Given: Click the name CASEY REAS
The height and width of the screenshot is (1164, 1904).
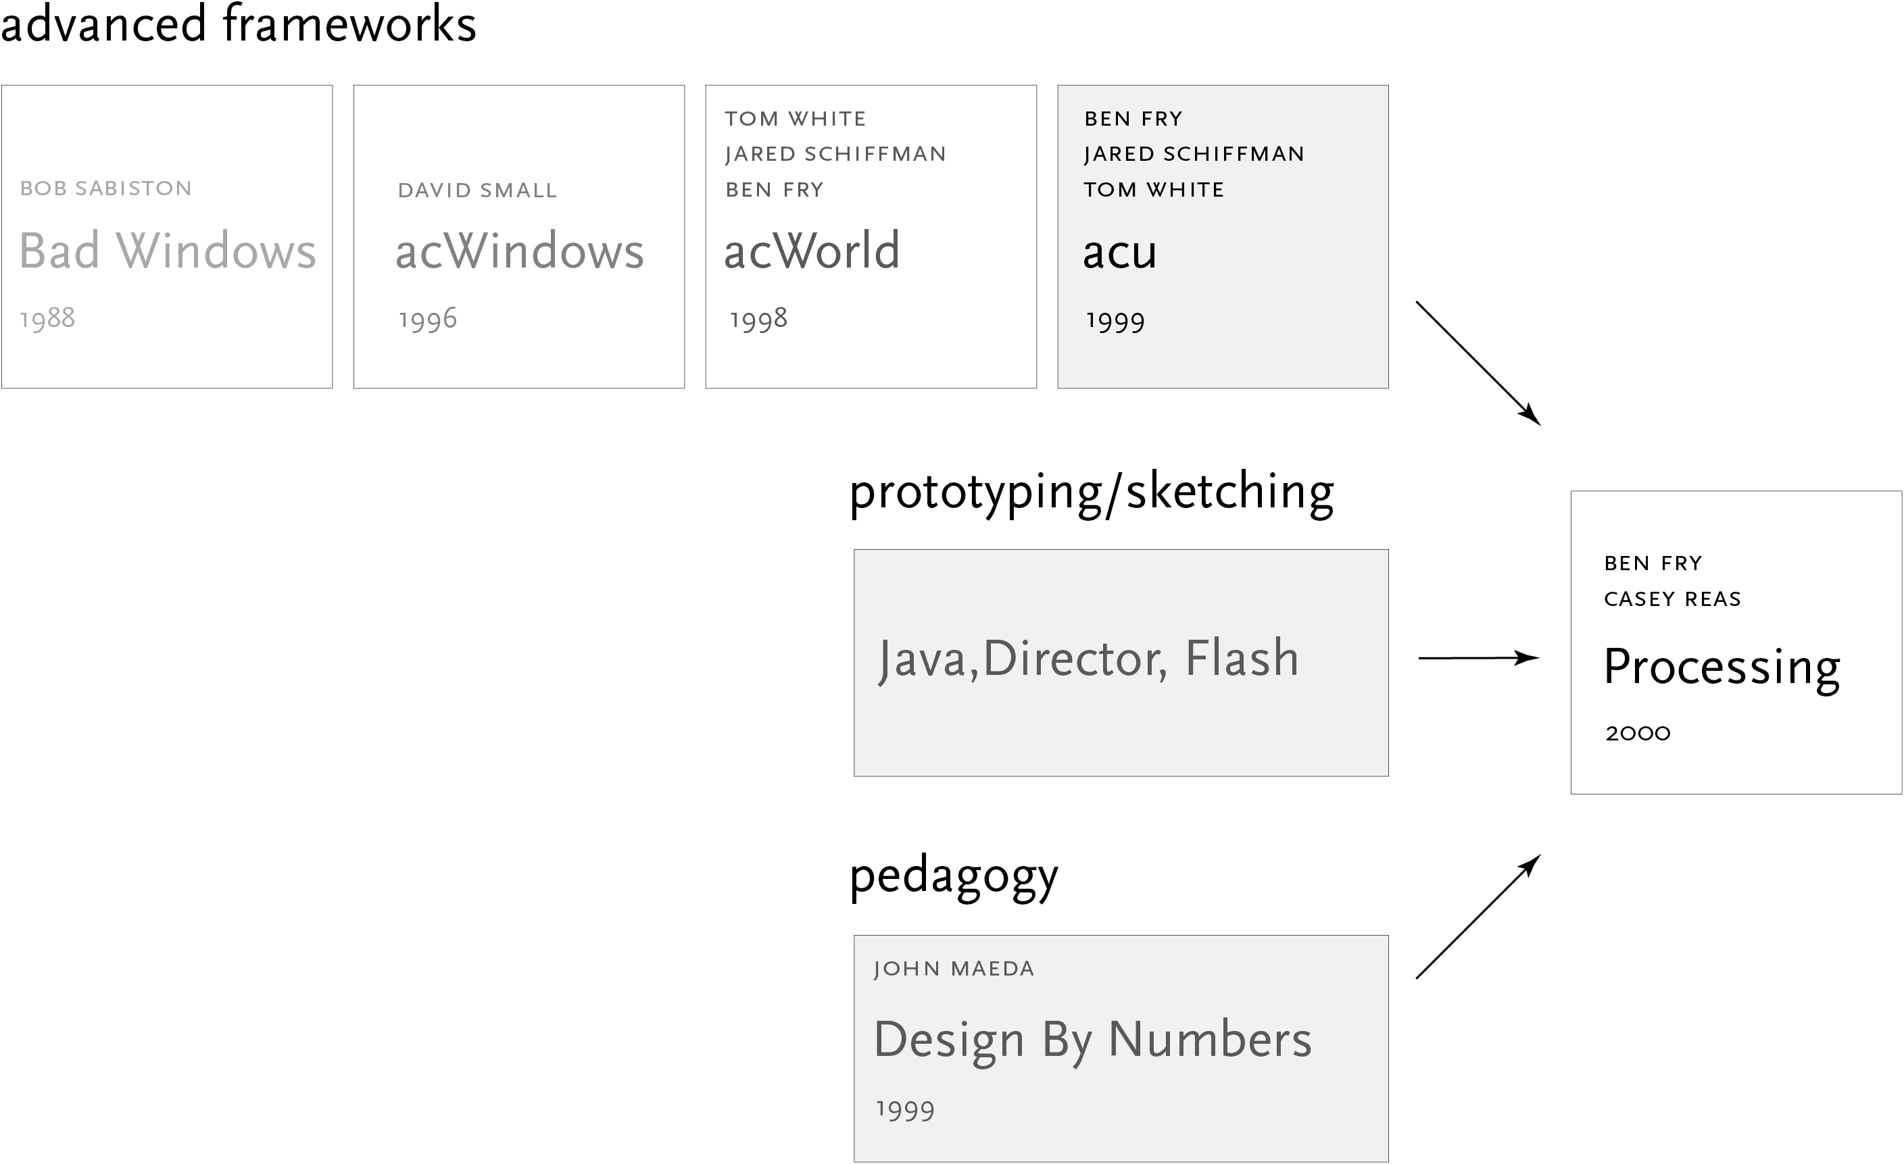Looking at the screenshot, I should 1672,599.
